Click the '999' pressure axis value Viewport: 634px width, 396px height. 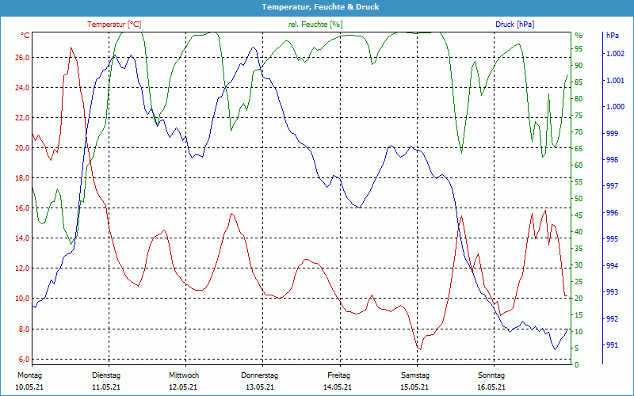point(612,133)
